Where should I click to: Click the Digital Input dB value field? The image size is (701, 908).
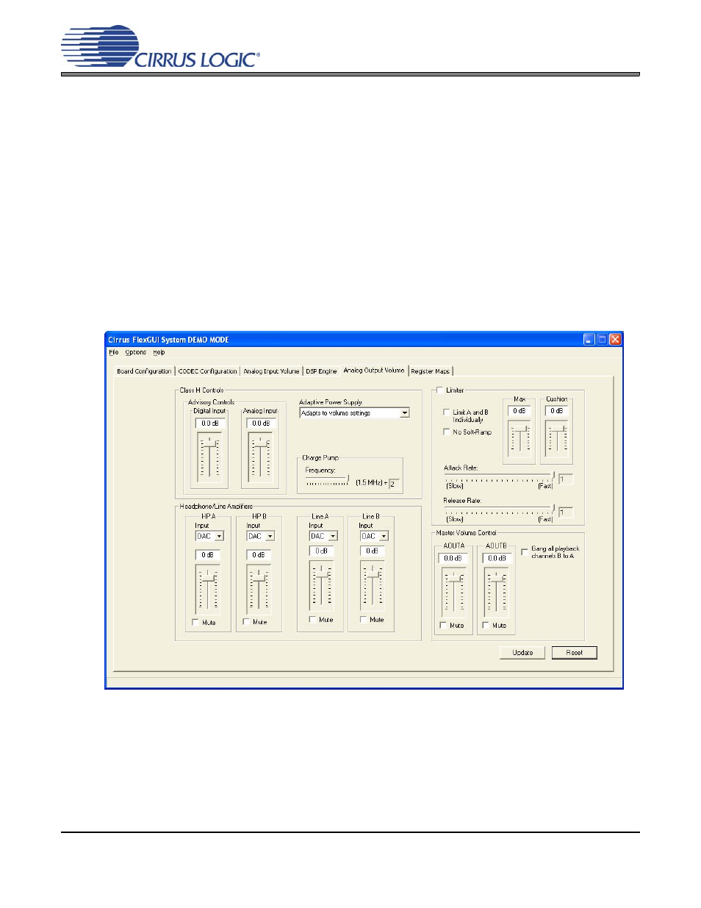coord(210,423)
